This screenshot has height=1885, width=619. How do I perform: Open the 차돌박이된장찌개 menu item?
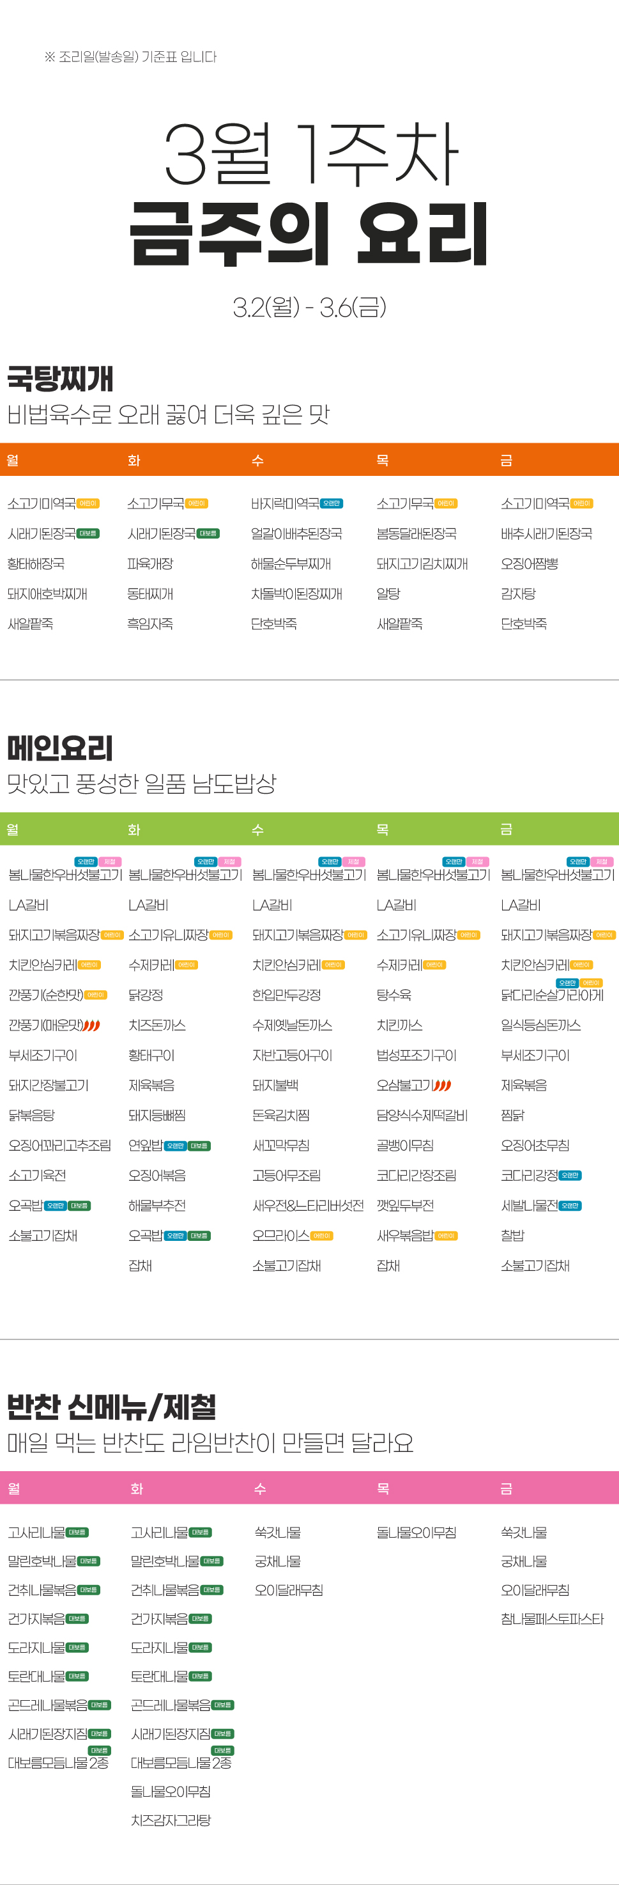pos(296,594)
